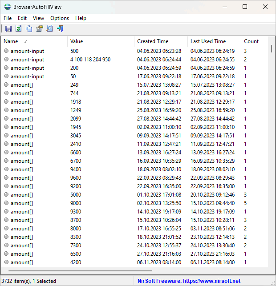Viewport: 276px width, 286px height.
Task: Click the value cell 5000
Action: point(76,195)
